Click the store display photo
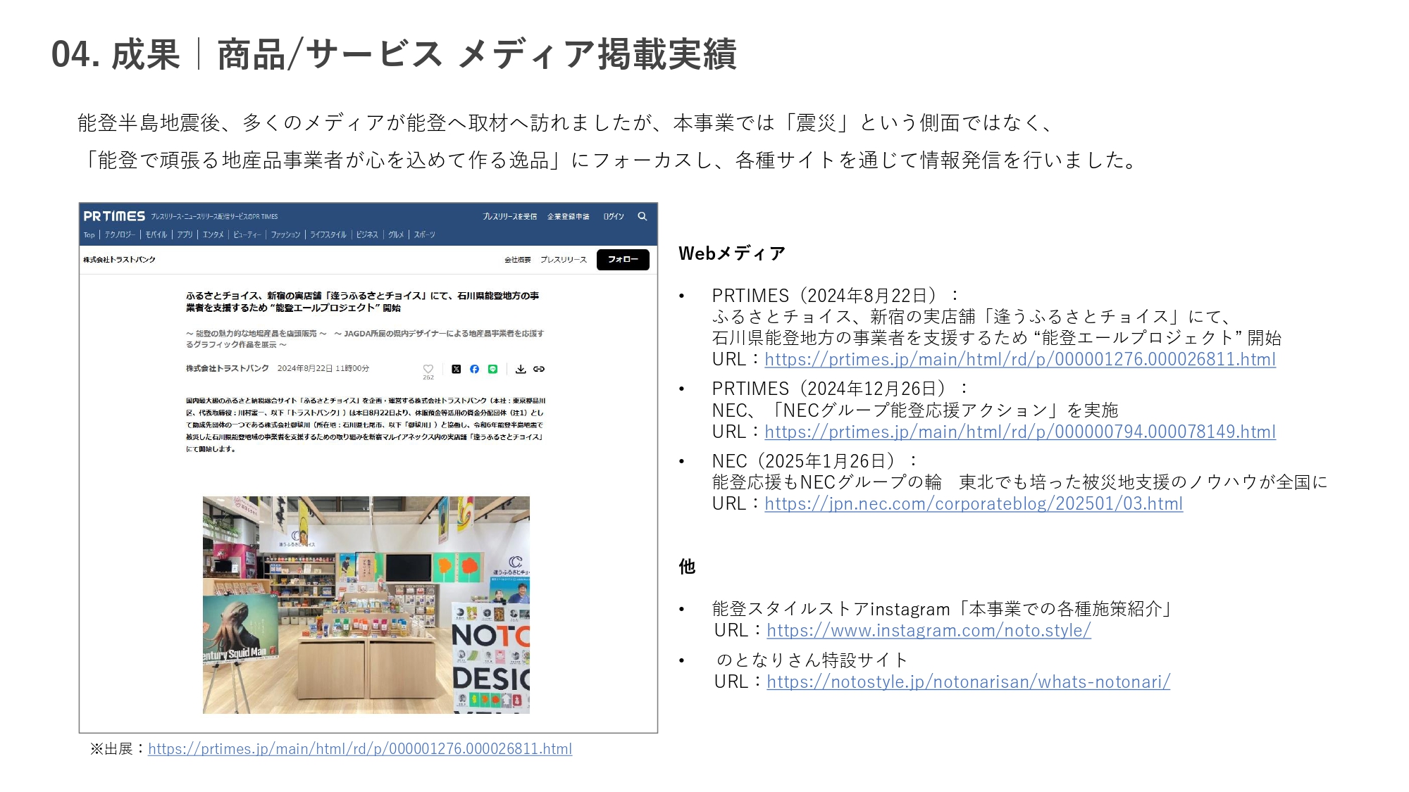1409x792 pixels. (x=366, y=605)
